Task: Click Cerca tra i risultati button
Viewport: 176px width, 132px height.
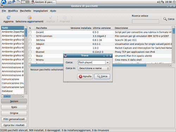Action: click(14, 125)
